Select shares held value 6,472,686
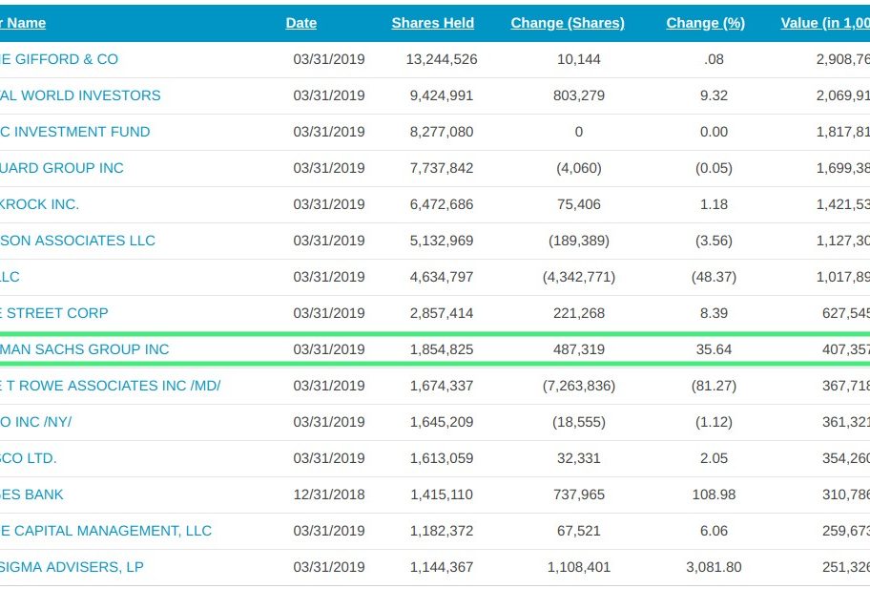 click(x=442, y=204)
